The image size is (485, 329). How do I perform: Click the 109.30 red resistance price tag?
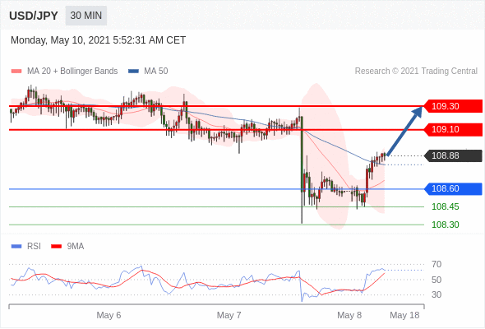click(453, 106)
